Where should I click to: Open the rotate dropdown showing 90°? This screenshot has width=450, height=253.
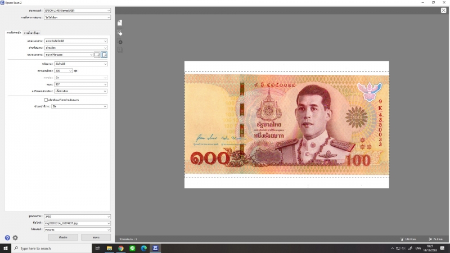pos(80,84)
